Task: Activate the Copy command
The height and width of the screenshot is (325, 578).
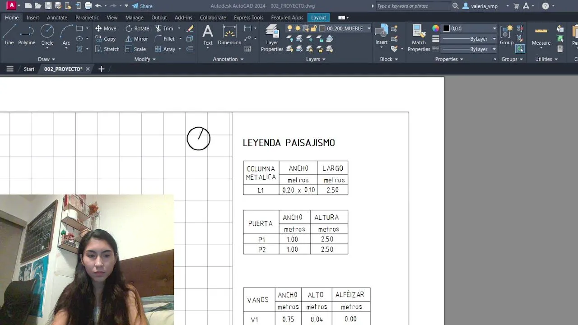Action: pos(106,38)
